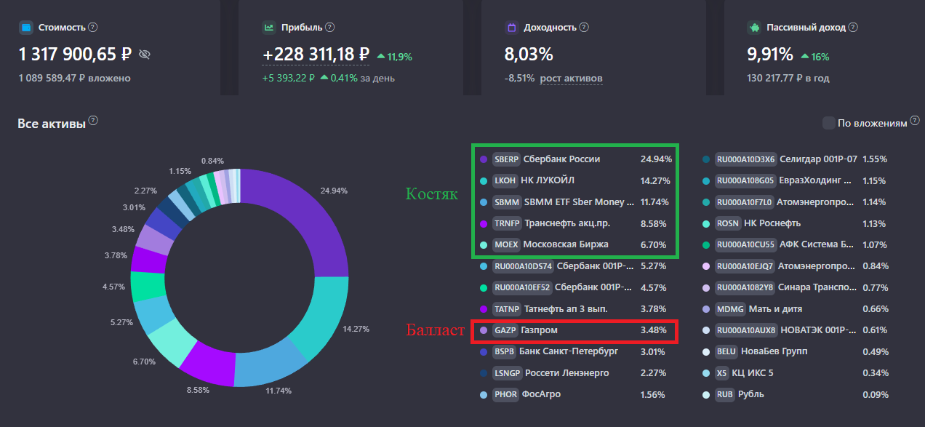Click the ROSN ticker badge
The height and width of the screenshot is (427, 925).
click(x=728, y=223)
